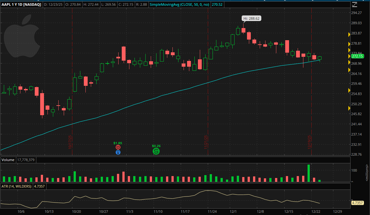The image size is (370, 215).
Task: Click the Hi: 288.62 price bubble
Action: [x=251, y=19]
